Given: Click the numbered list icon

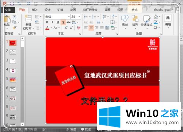Looking at the screenshot, I should click(94, 16).
